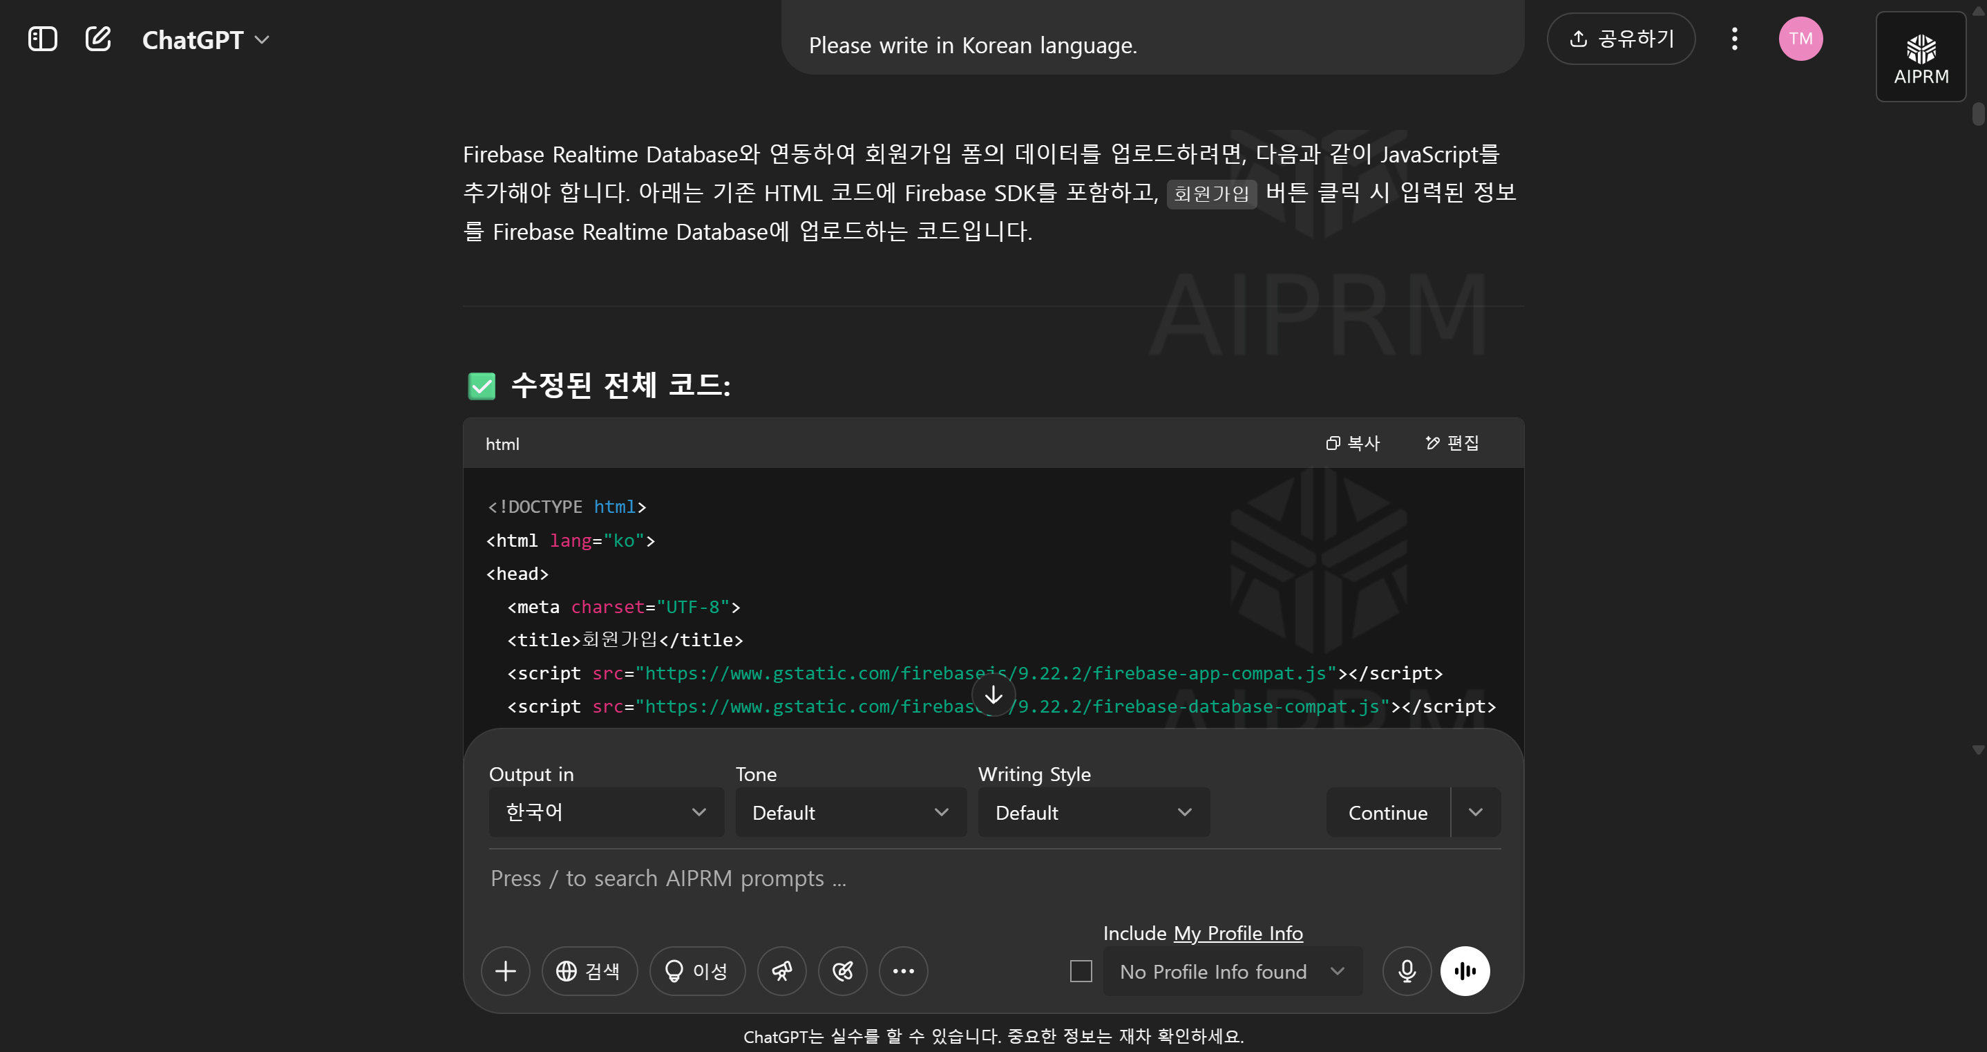Open the ChatGPT model selector menu
The image size is (1987, 1052).
(x=205, y=39)
